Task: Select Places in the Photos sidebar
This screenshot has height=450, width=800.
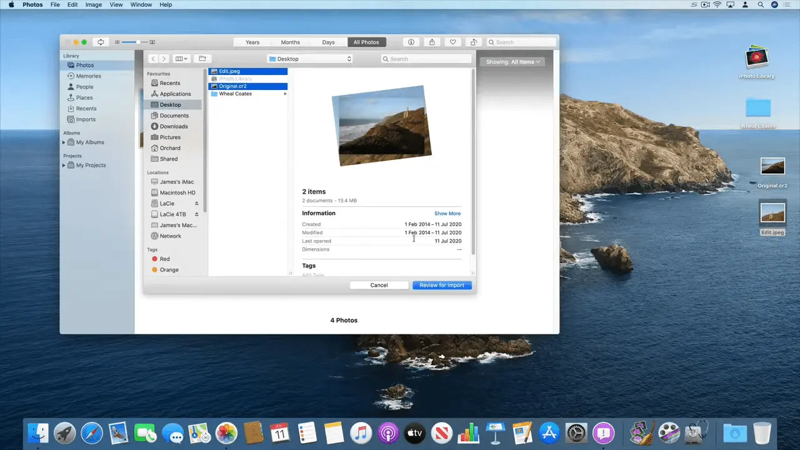Action: click(x=84, y=97)
